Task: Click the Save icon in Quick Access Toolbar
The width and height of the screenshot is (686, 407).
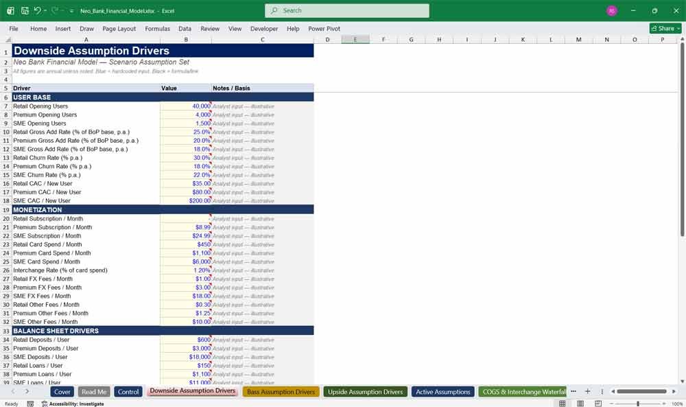Action: click(25, 10)
